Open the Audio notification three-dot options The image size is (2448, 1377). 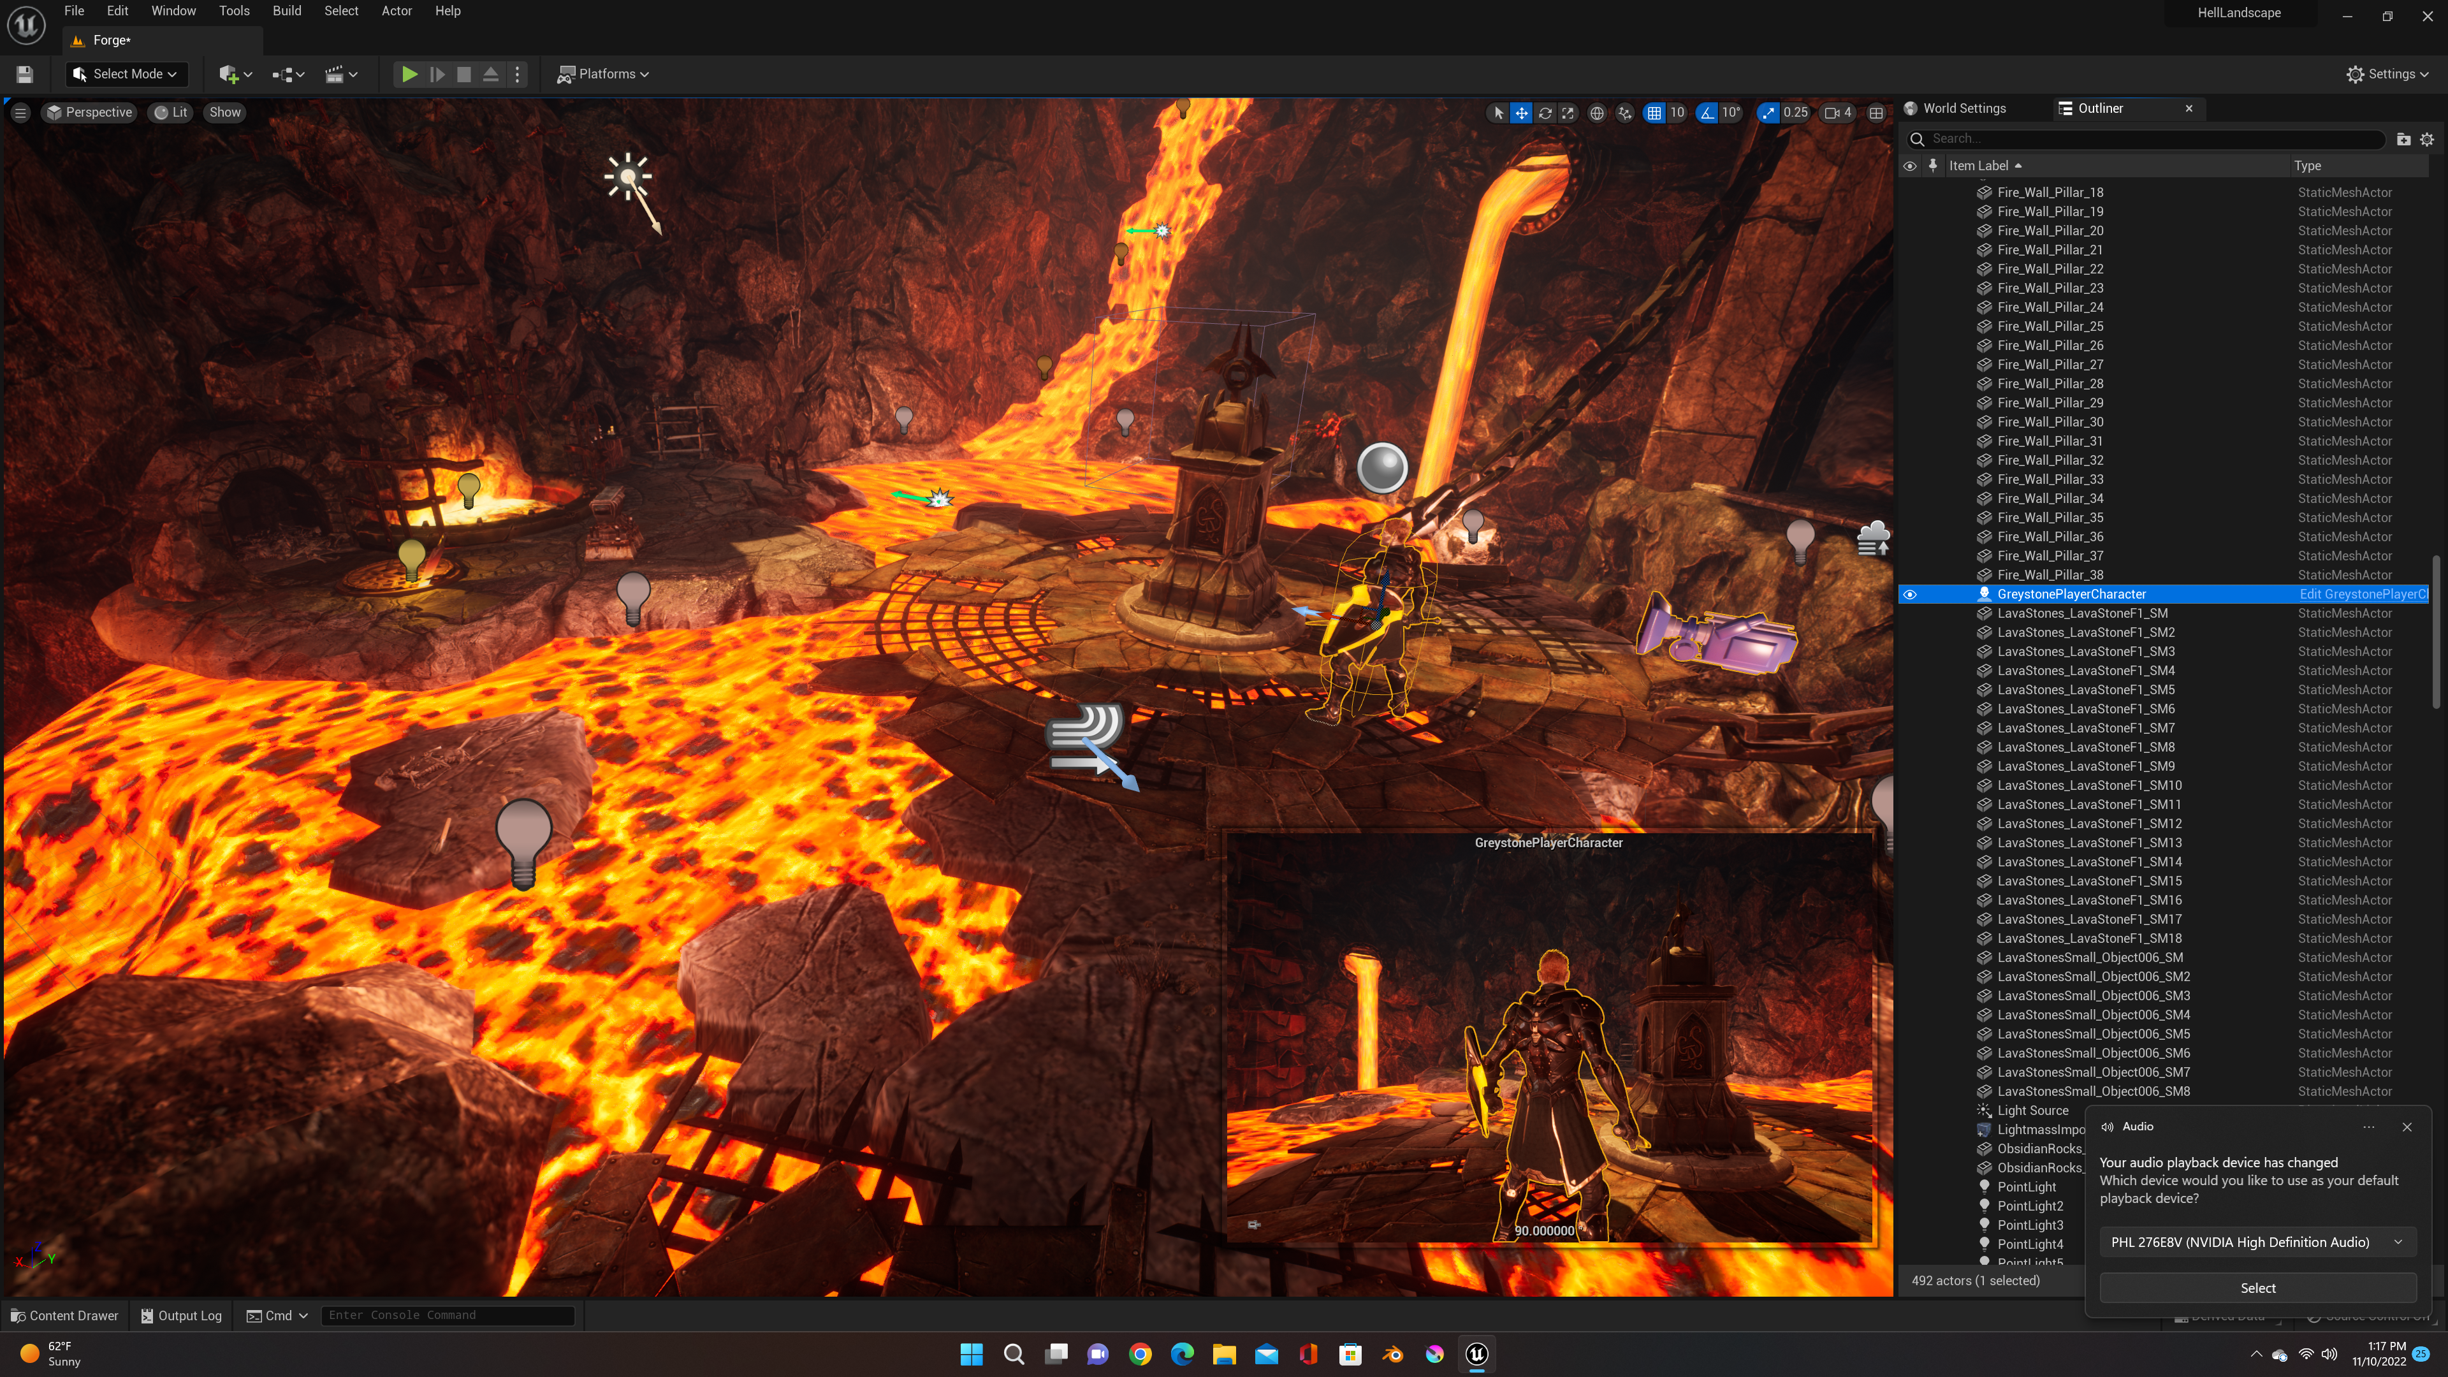pos(2369,1127)
